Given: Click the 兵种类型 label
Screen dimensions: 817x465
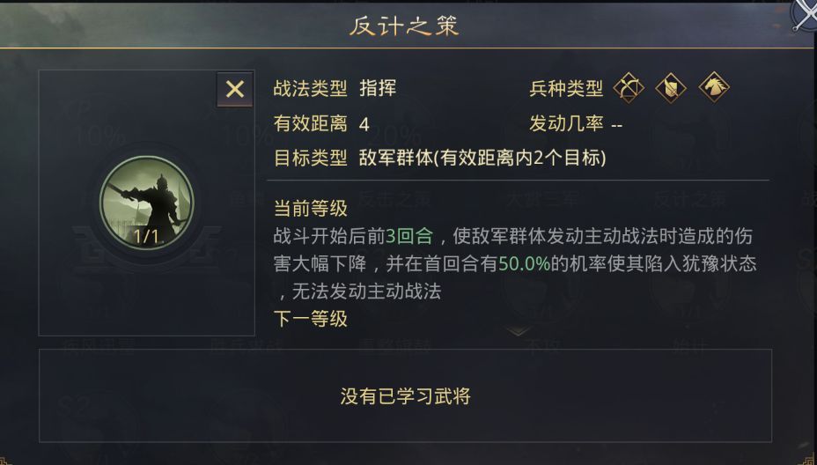Looking at the screenshot, I should click(x=566, y=88).
